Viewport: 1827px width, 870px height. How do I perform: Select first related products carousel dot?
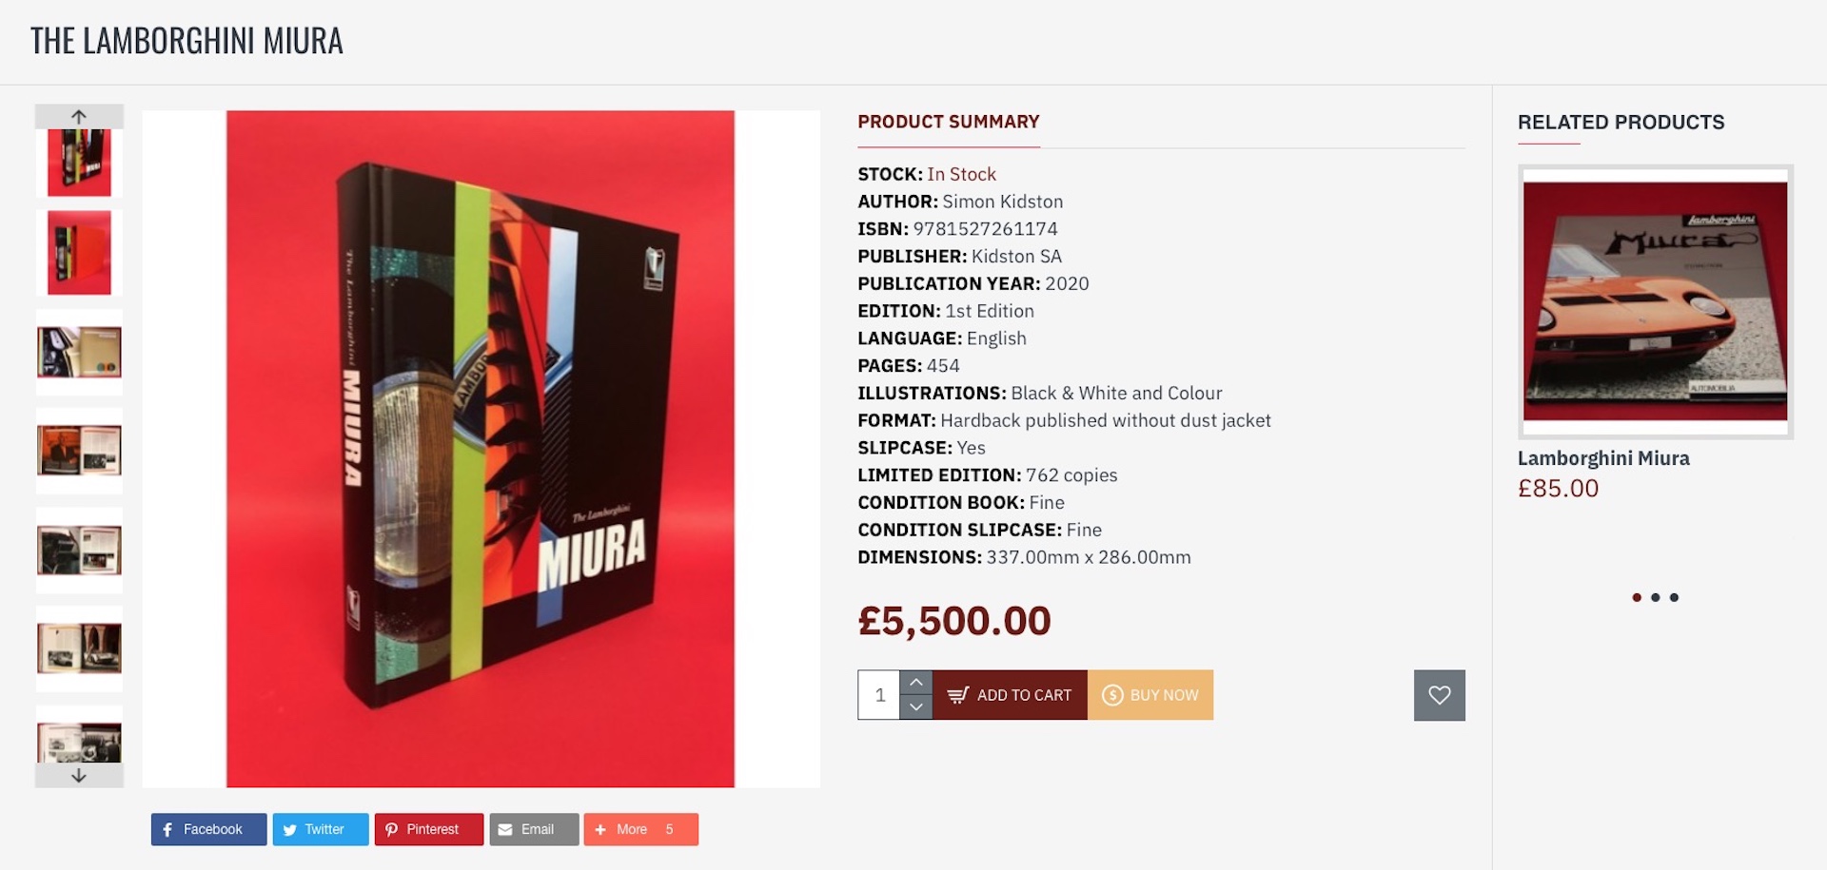1637,597
